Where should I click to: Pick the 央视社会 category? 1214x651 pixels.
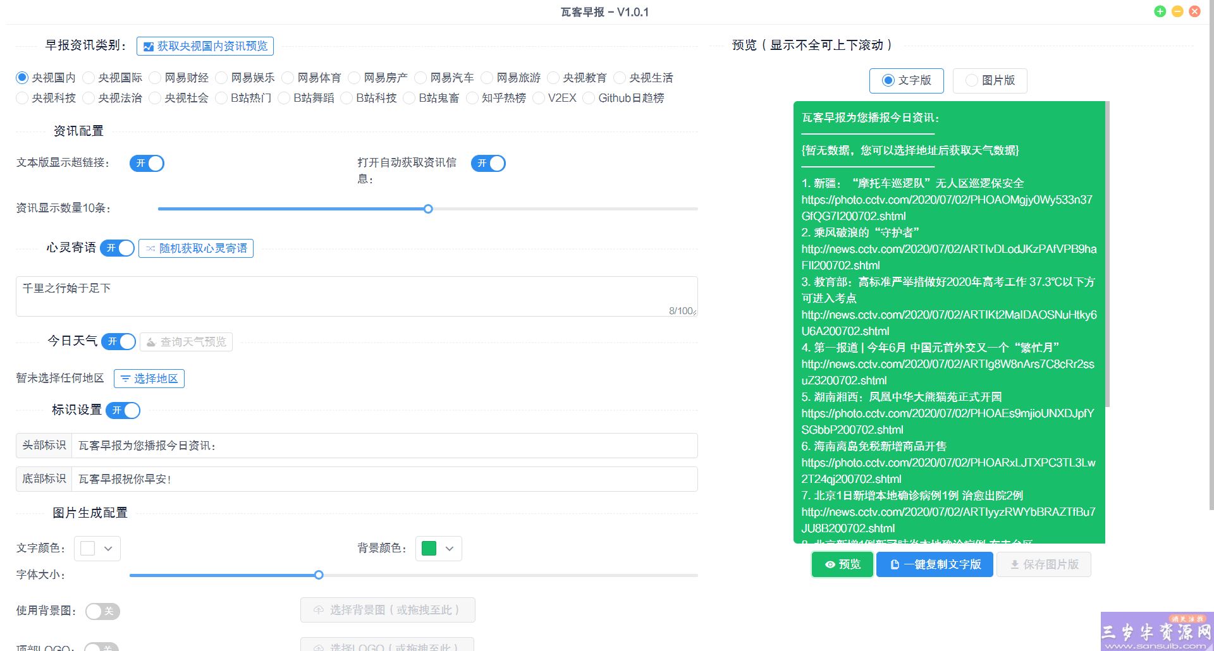(178, 98)
